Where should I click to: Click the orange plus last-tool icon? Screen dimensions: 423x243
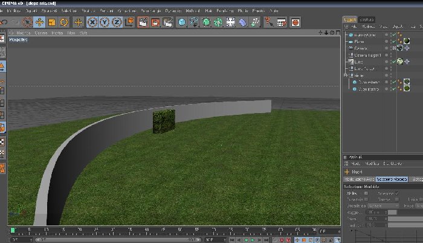[x=78, y=22]
